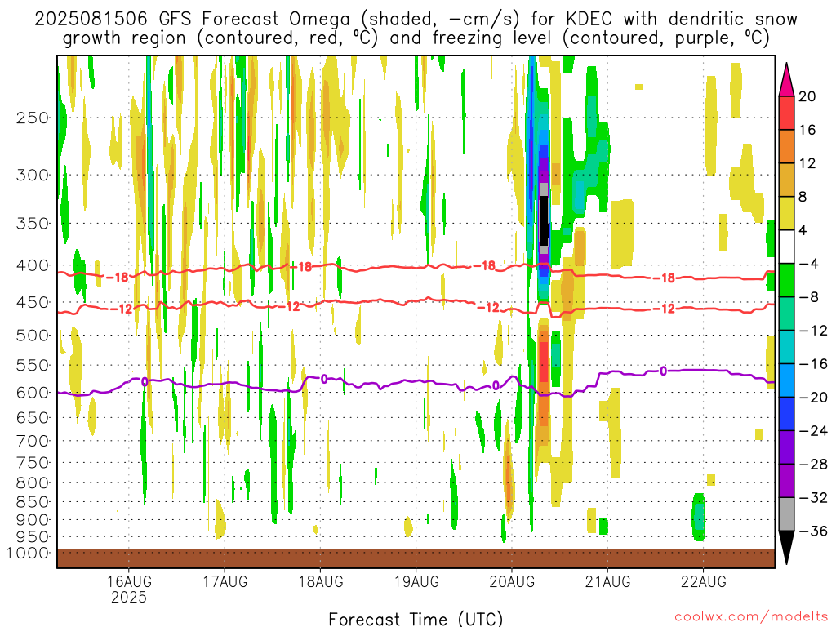Click the red color swatch between 16 and 20

point(786,113)
